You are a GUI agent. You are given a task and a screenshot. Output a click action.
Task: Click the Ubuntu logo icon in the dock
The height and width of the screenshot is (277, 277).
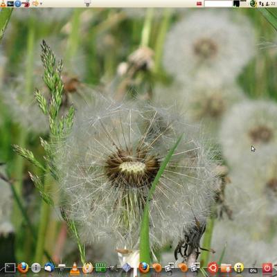pyautogui.click(x=213, y=268)
